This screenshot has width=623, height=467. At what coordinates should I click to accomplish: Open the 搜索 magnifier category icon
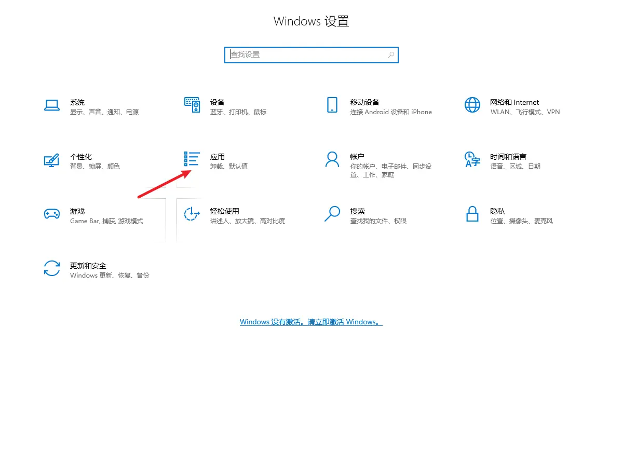point(332,214)
